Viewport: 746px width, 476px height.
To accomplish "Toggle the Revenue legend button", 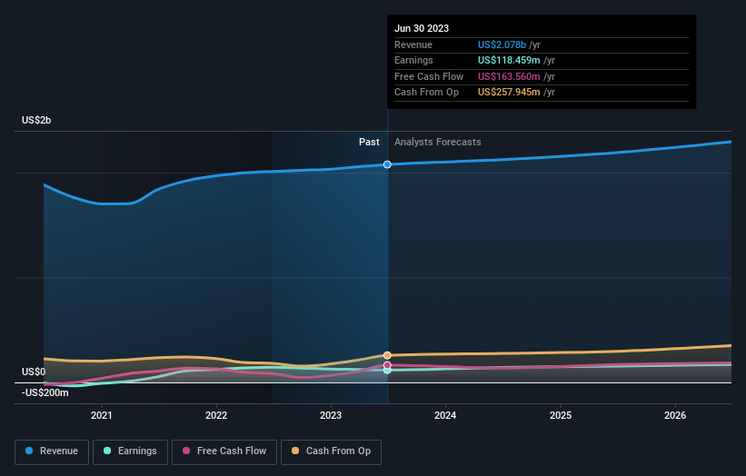I will (52, 451).
